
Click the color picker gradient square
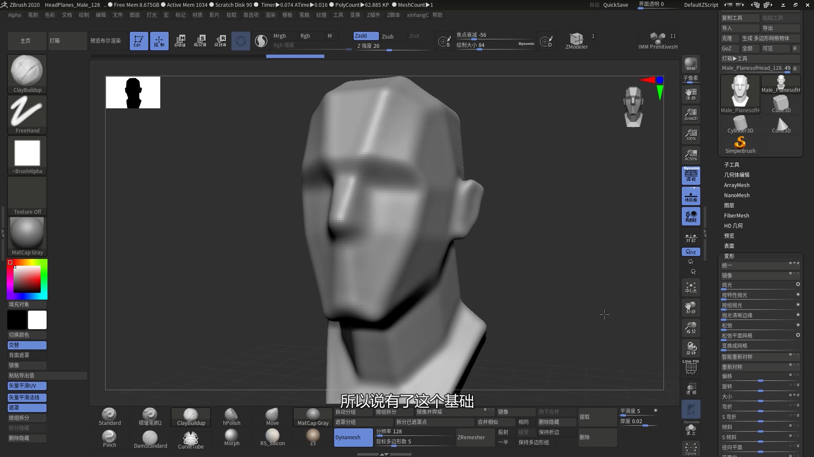tap(27, 279)
